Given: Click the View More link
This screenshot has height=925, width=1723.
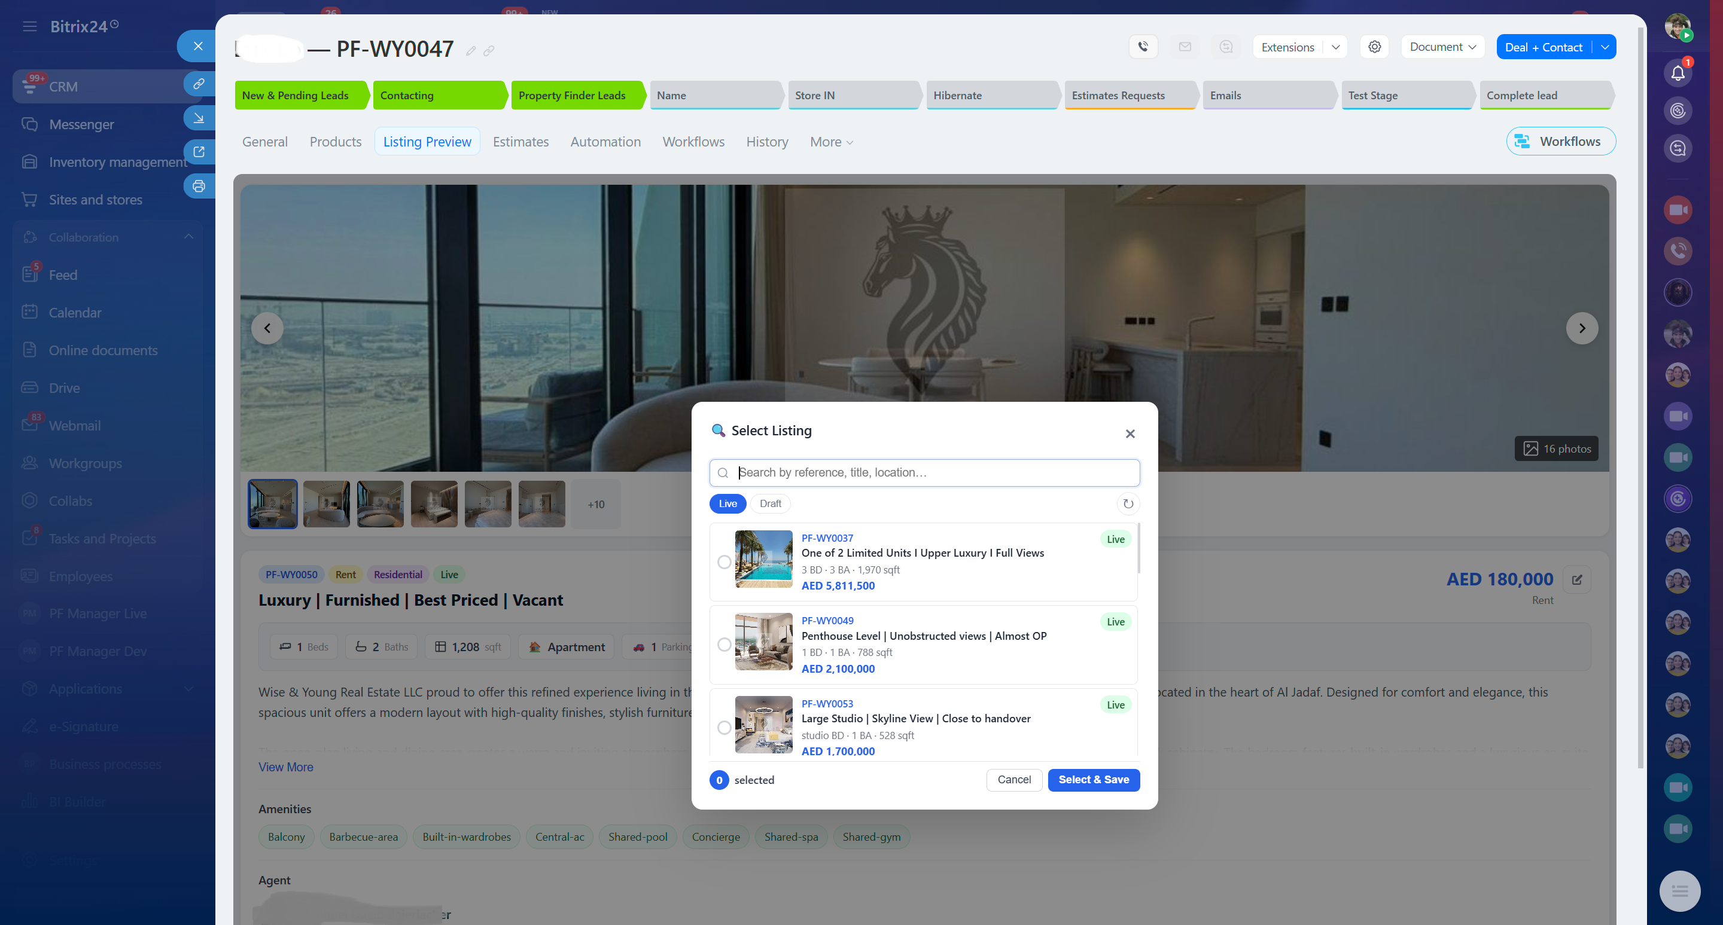Looking at the screenshot, I should pyautogui.click(x=285, y=767).
